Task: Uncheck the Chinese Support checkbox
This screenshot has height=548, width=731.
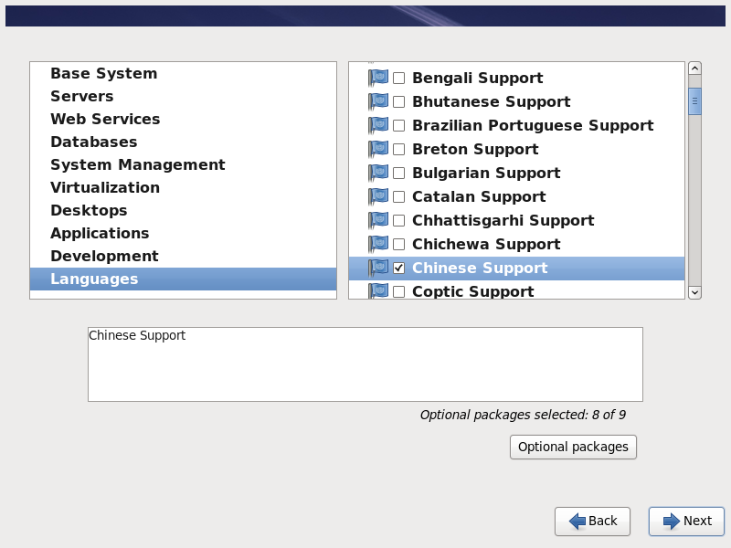Action: click(x=398, y=268)
